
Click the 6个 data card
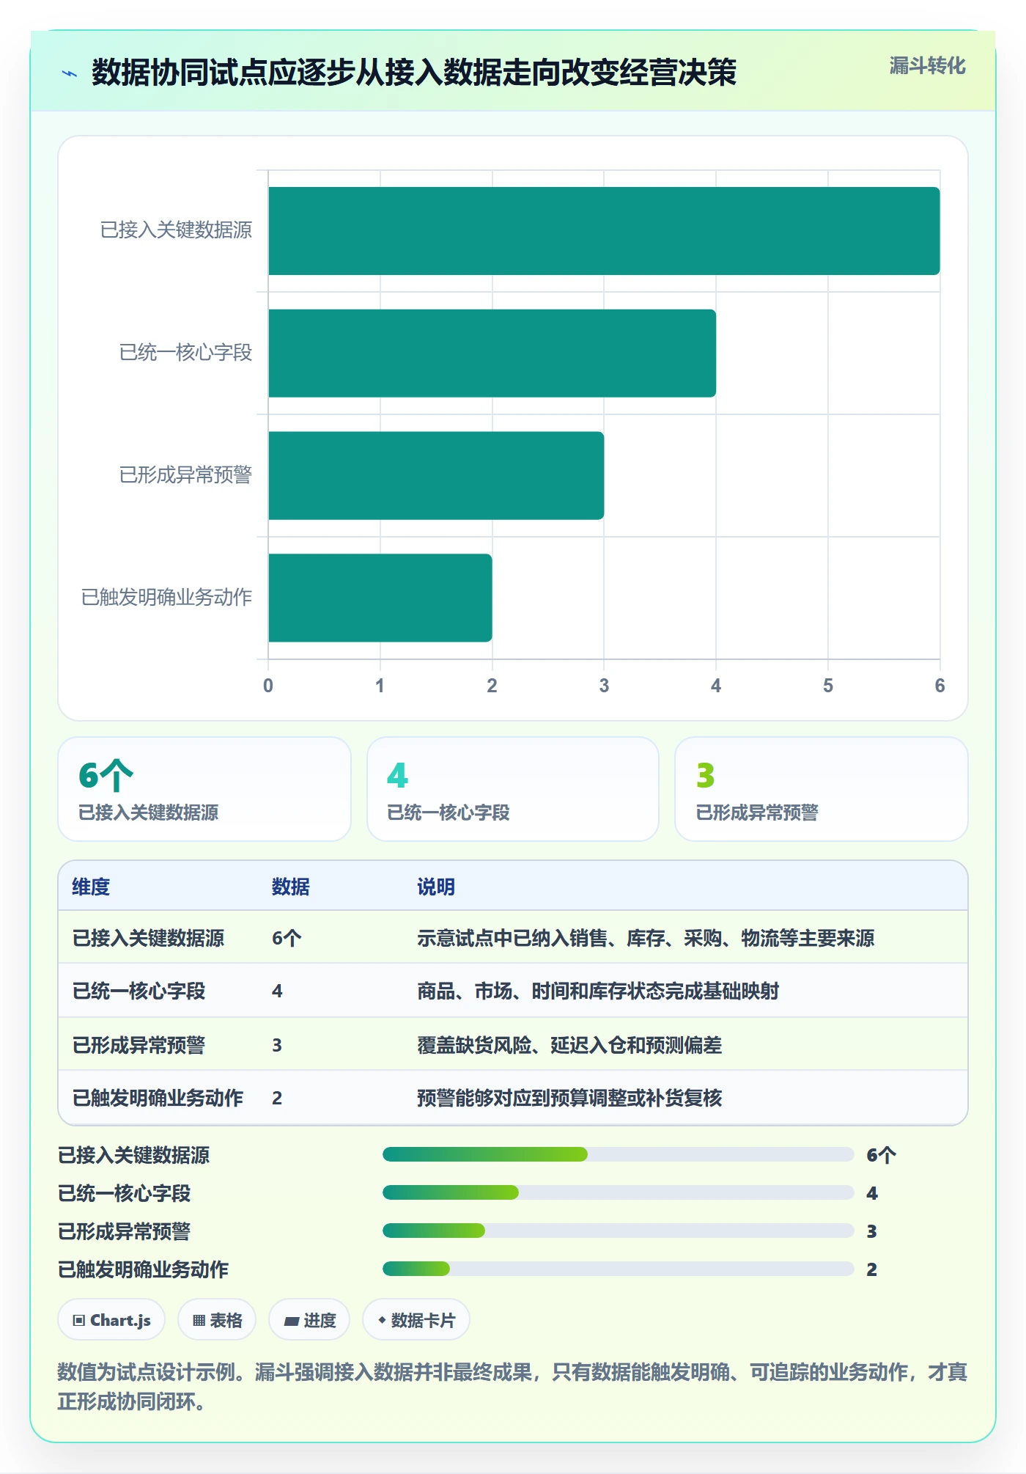click(x=204, y=789)
